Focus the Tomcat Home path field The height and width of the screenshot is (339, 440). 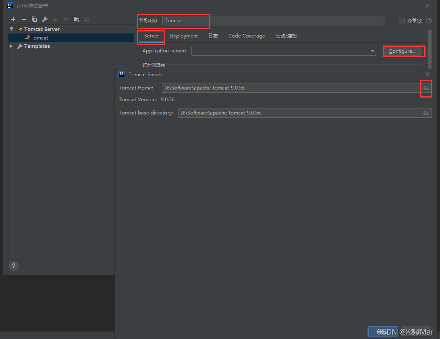pyautogui.click(x=291, y=88)
